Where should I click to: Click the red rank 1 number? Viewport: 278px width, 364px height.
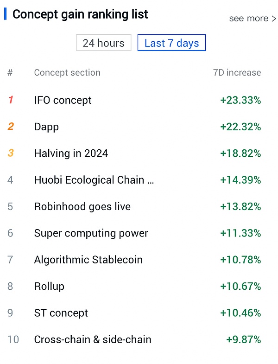pos(11,100)
